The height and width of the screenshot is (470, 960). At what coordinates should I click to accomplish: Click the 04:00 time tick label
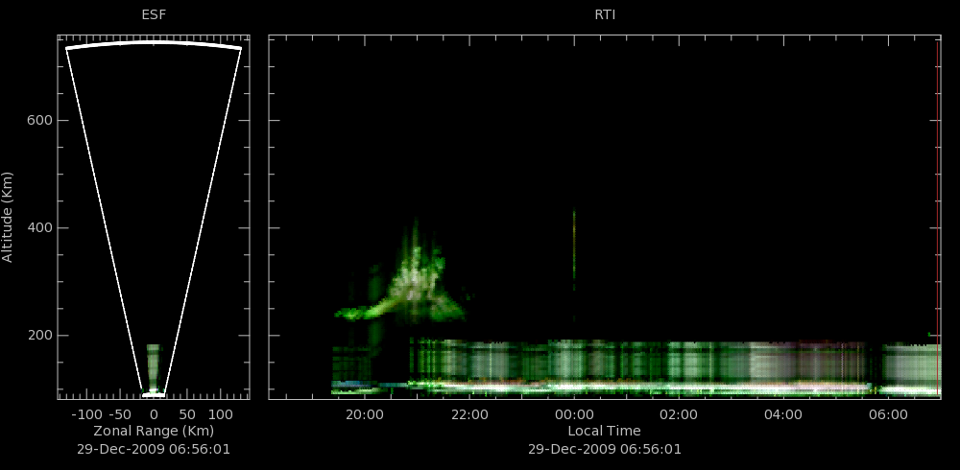(x=783, y=414)
